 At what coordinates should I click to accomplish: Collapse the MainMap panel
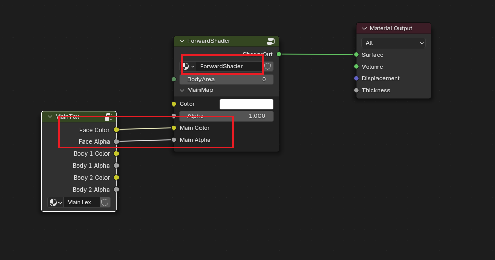click(182, 90)
